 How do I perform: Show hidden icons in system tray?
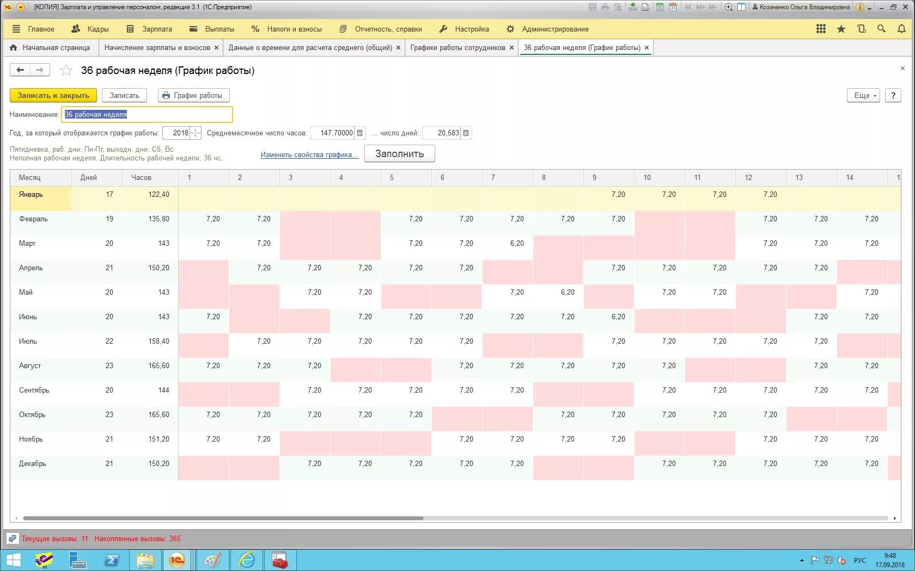(801, 560)
